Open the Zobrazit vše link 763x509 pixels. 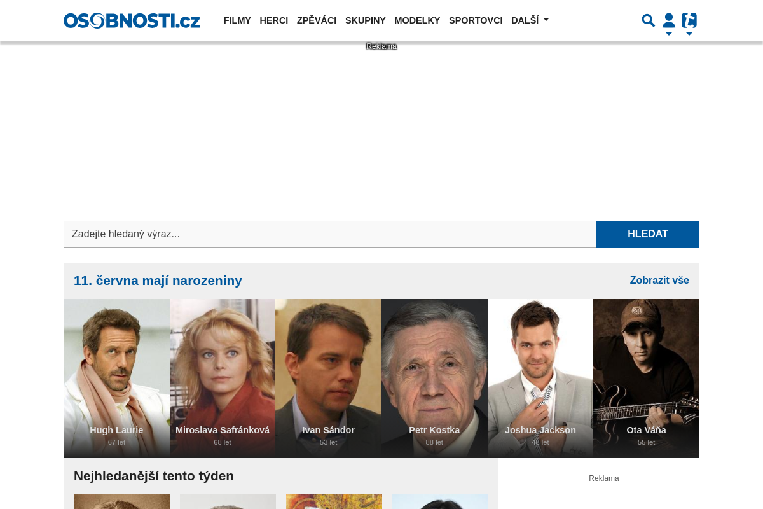(659, 281)
